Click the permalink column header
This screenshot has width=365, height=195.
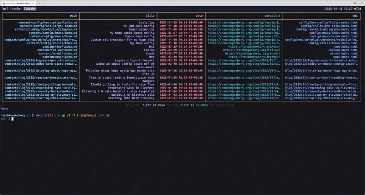[x=272, y=16]
